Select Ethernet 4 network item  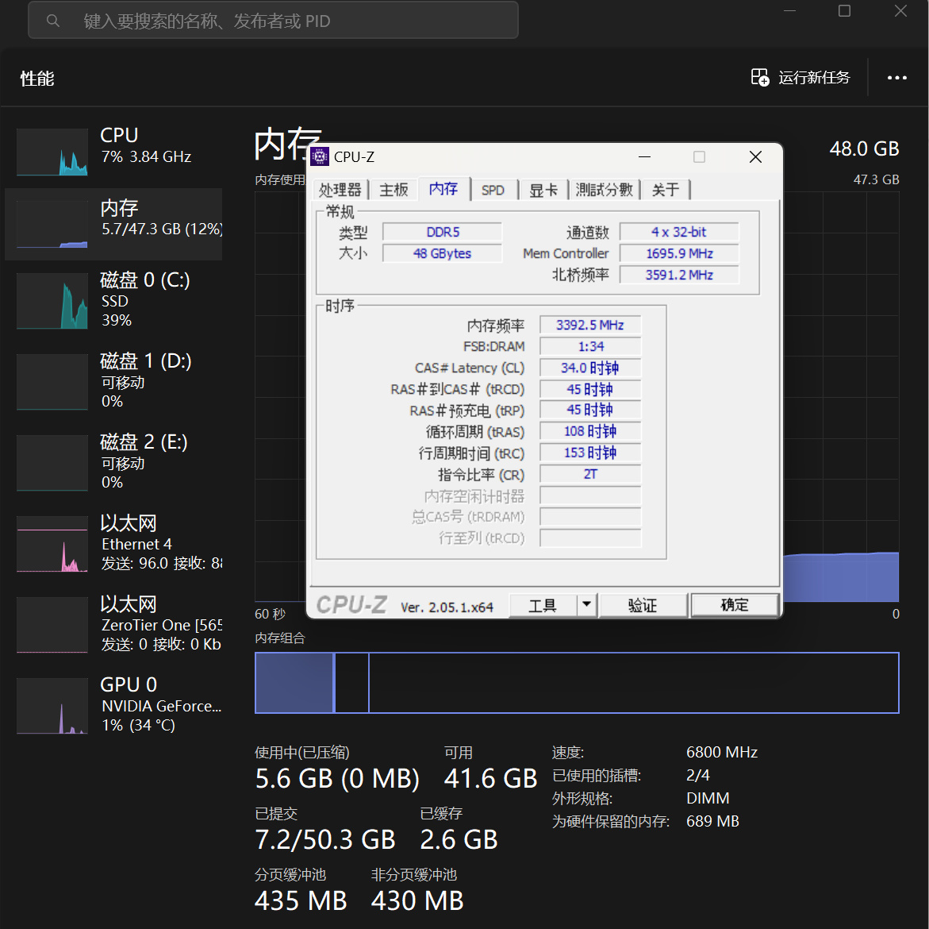113,543
